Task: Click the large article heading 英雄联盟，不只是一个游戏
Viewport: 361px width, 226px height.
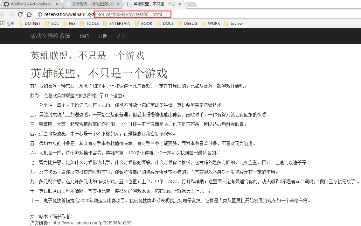Action: coord(99,73)
